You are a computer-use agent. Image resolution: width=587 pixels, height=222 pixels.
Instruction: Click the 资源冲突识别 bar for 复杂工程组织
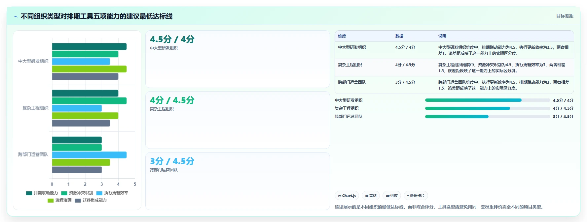pos(89,101)
